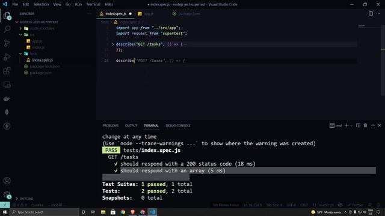Open editor More Actions ellipsis menu
This screenshot has width=385, height=216.
click(378, 14)
